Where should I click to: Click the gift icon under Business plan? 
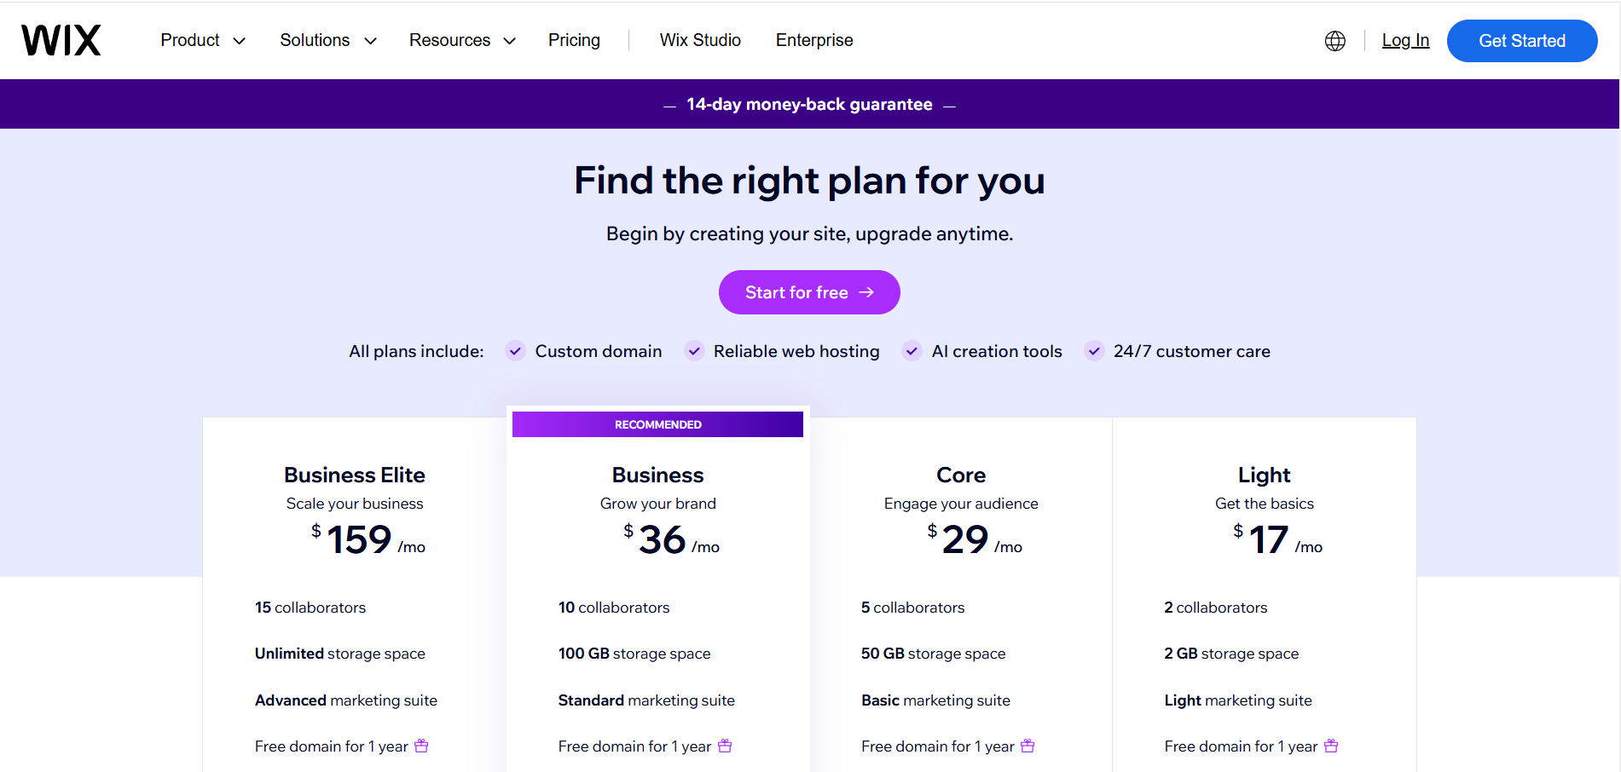pyautogui.click(x=726, y=746)
